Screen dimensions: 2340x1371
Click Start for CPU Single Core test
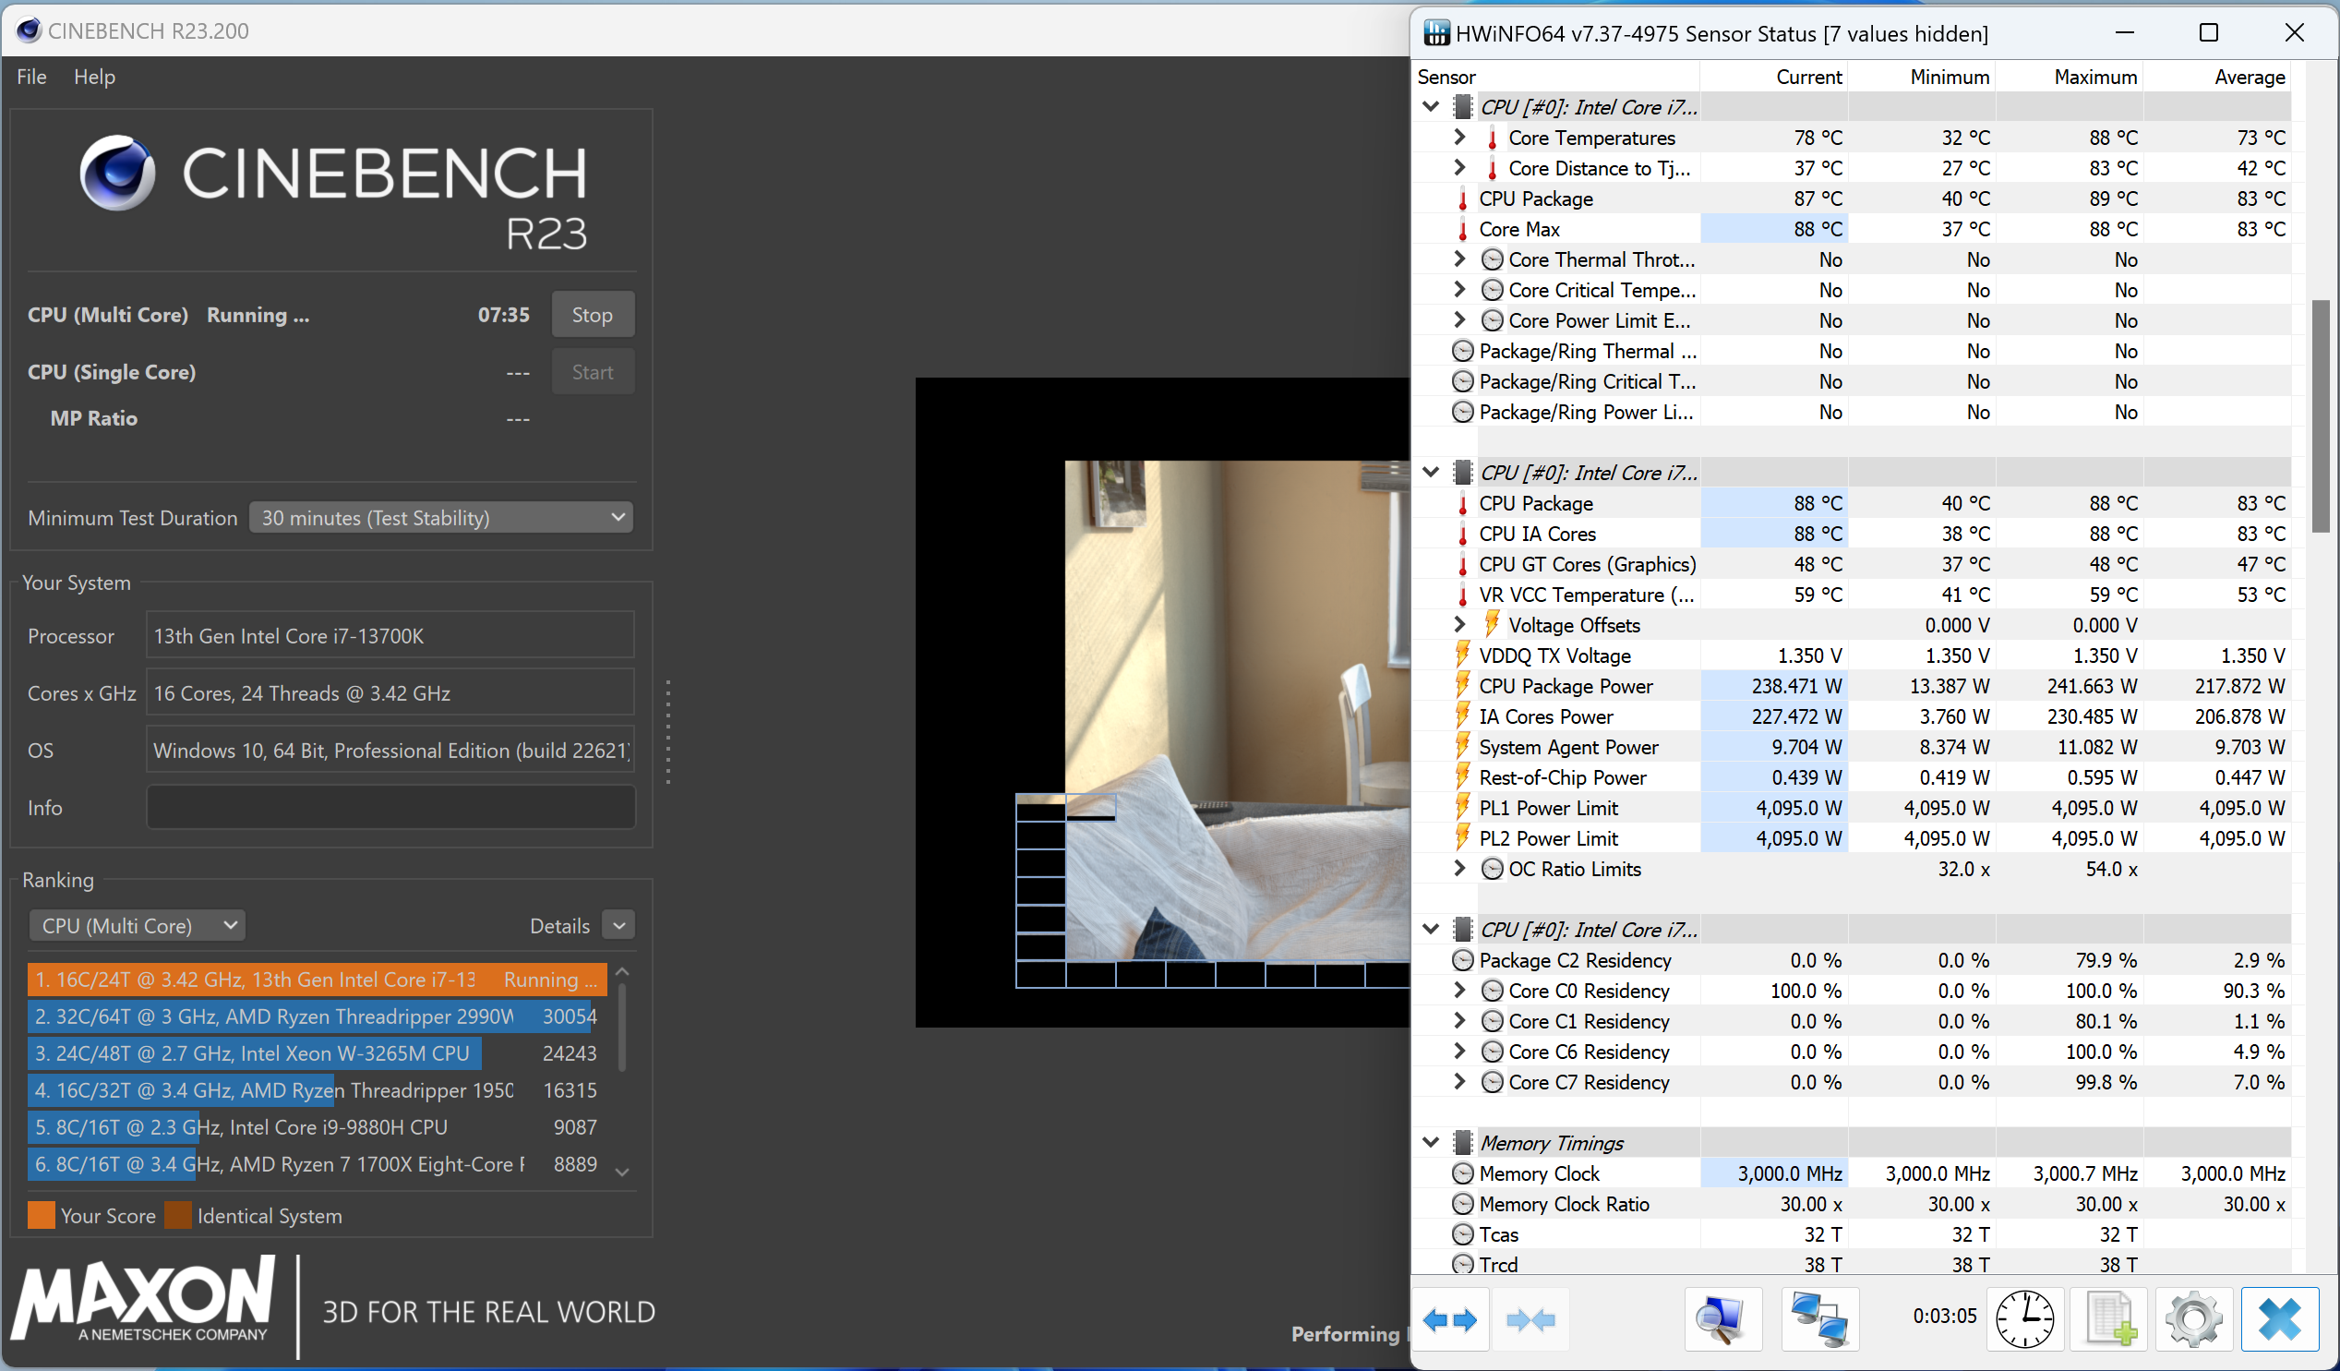[x=593, y=371]
